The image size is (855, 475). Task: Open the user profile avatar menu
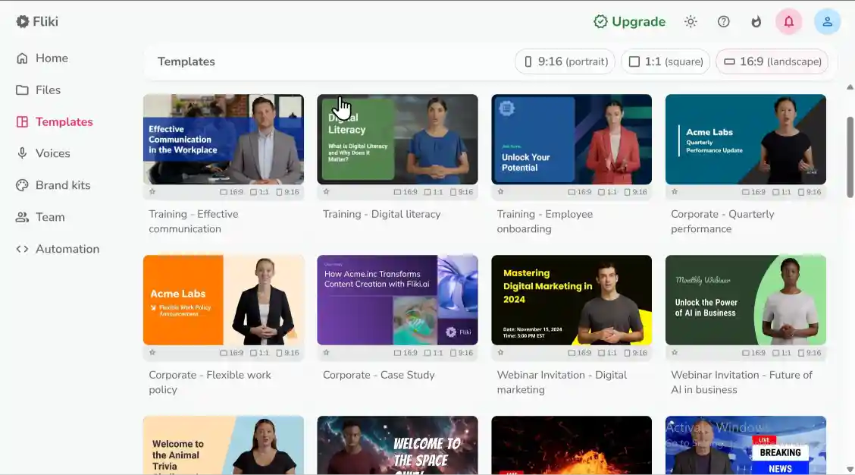(827, 22)
